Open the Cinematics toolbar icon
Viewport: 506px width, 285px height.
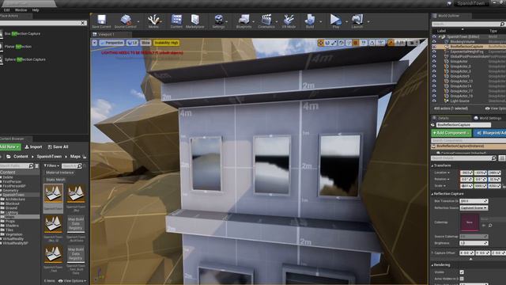(x=266, y=20)
